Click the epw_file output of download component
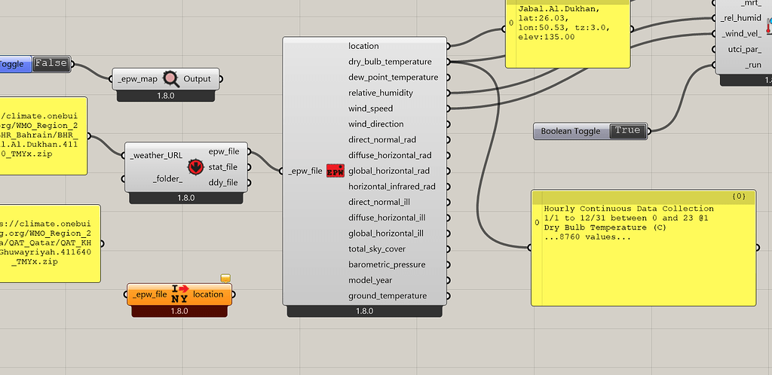The width and height of the screenshot is (772, 375). click(x=224, y=151)
